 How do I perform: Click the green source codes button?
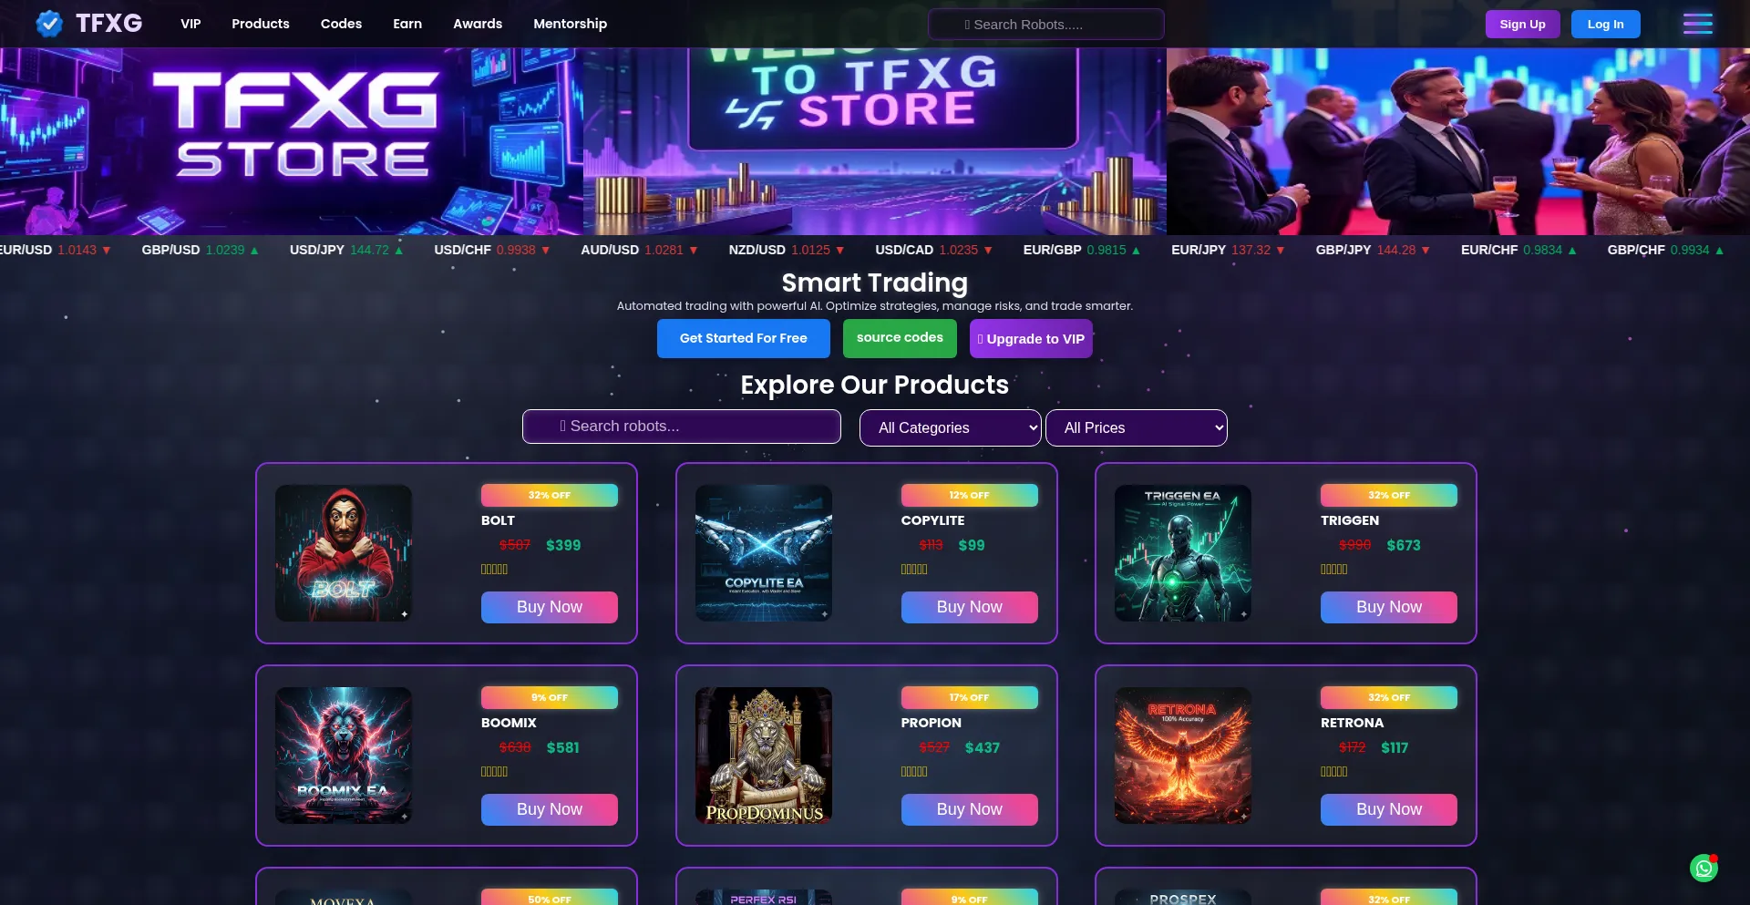900,338
